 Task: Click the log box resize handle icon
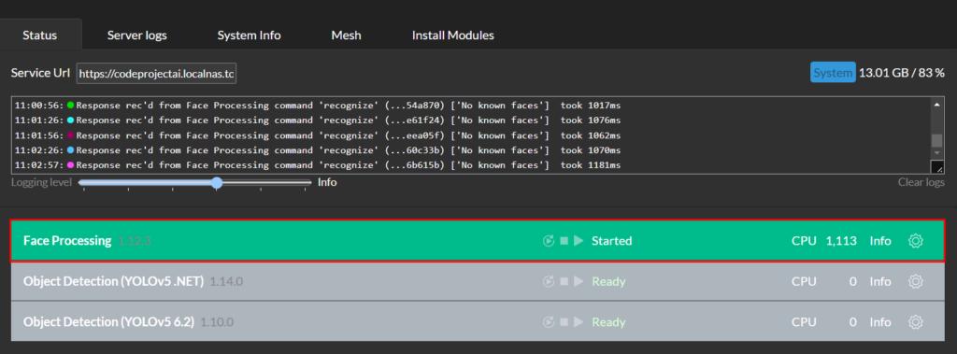(936, 166)
